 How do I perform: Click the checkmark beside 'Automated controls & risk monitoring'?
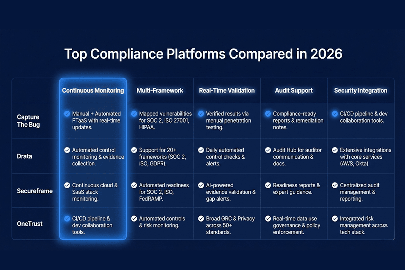tap(134, 218)
